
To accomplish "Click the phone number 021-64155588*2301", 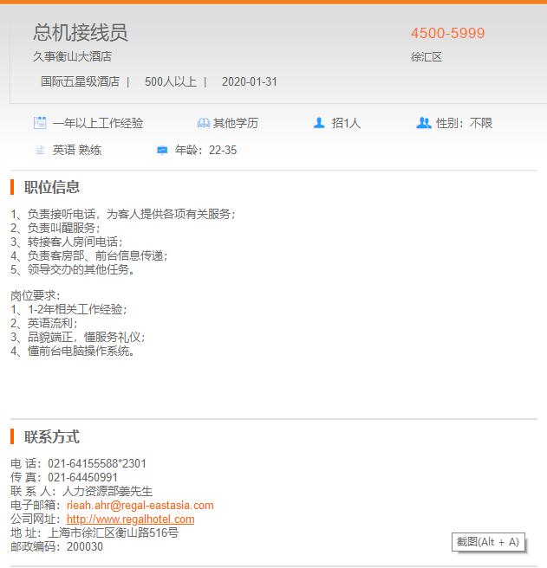I will coord(97,463).
